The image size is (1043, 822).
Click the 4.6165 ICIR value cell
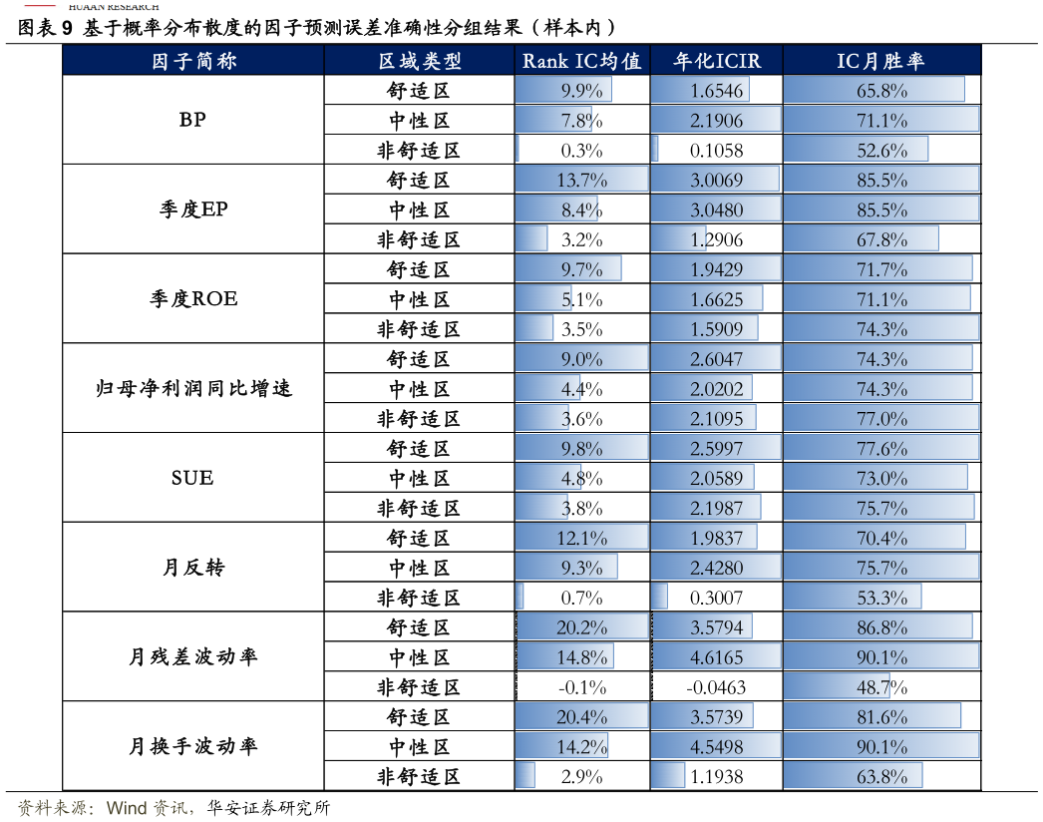pyautogui.click(x=716, y=657)
